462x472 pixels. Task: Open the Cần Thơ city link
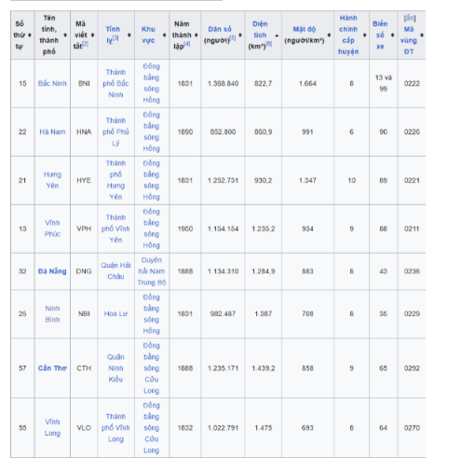52,368
